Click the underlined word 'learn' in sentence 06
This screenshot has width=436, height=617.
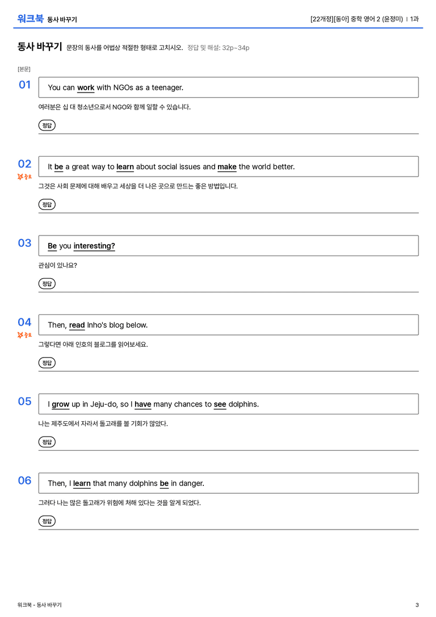coord(82,483)
